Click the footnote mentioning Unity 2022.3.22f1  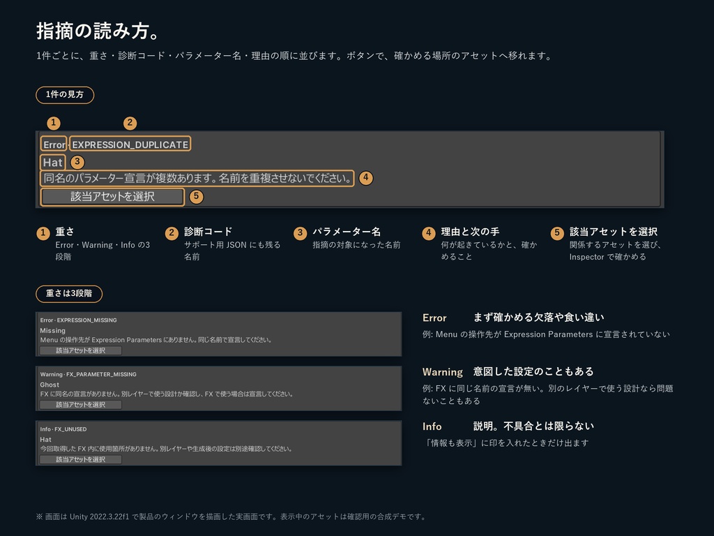click(231, 516)
